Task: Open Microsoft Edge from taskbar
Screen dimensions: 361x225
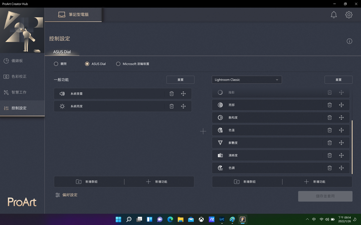Action: pyautogui.click(x=170, y=219)
